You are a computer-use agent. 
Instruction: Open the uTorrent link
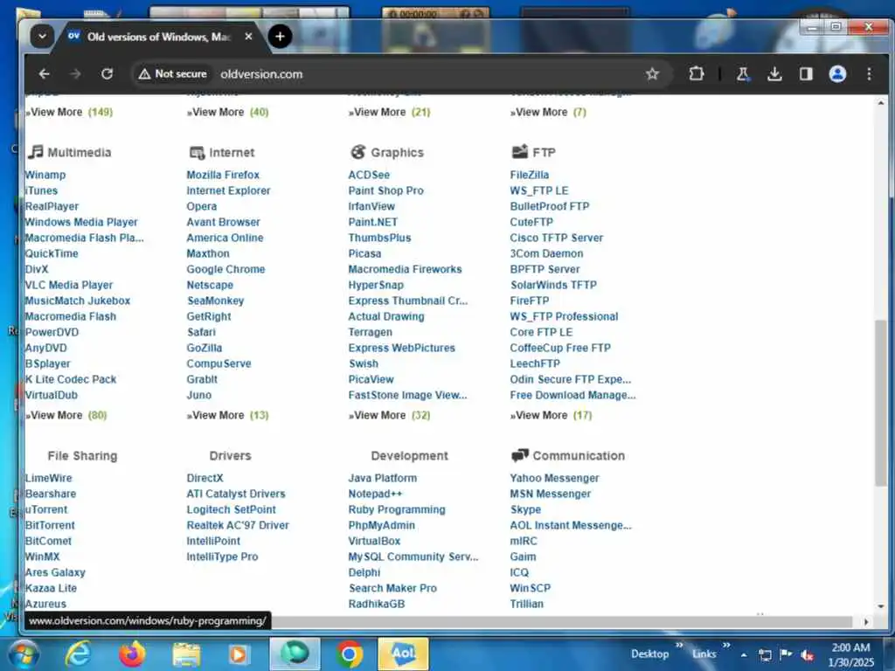[x=45, y=509]
